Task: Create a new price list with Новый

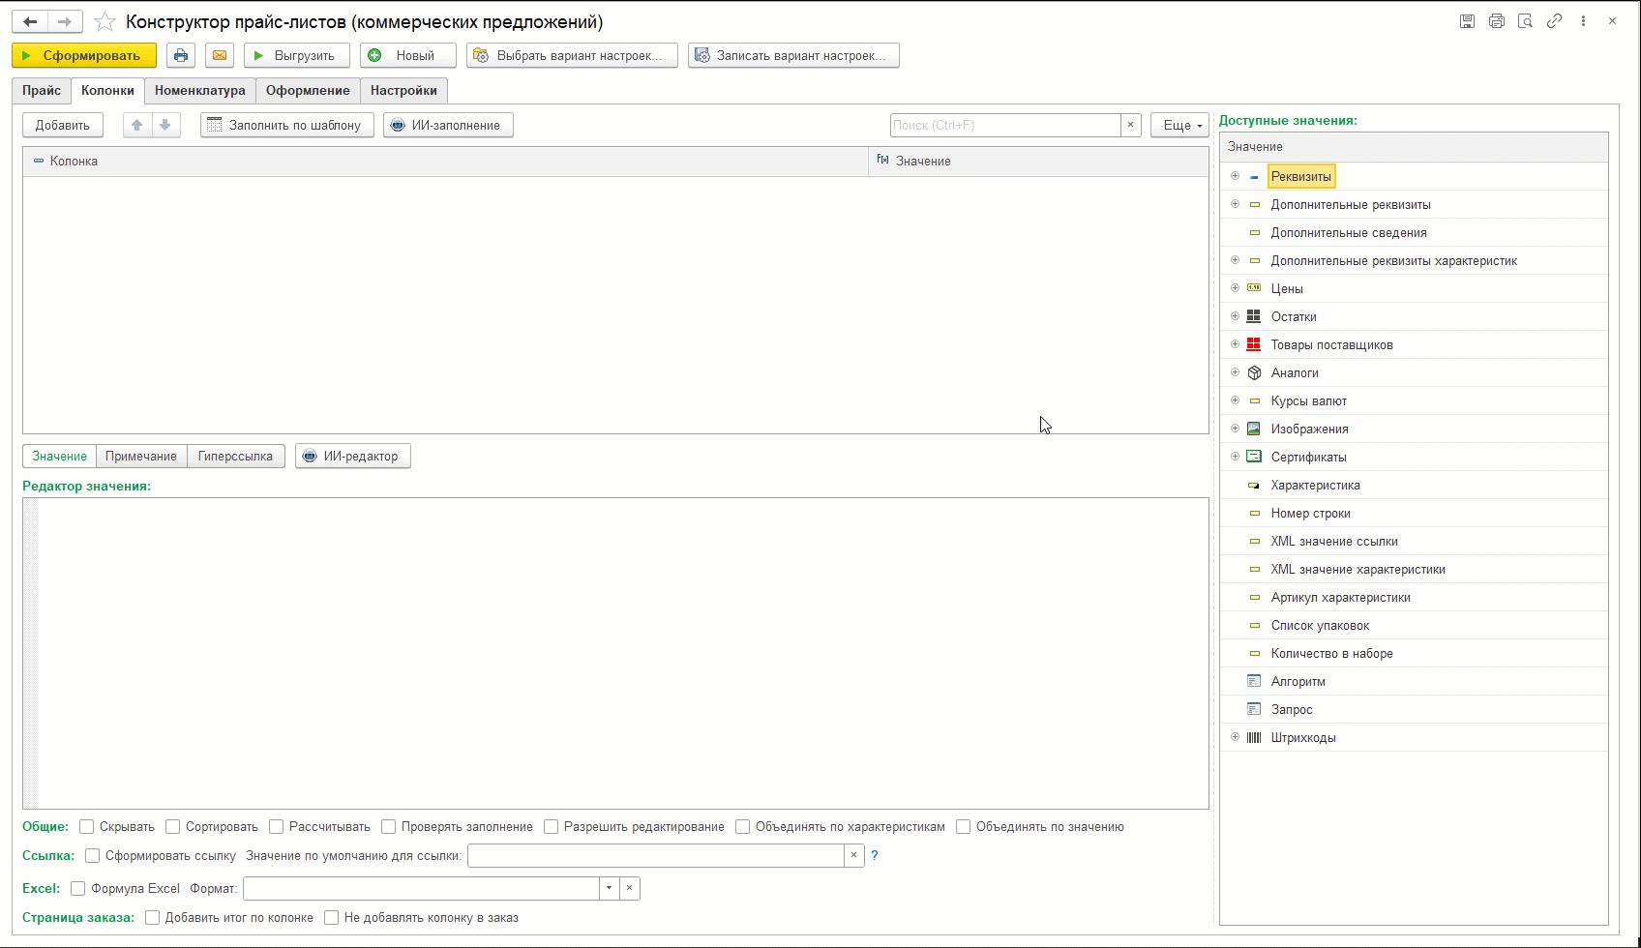Action: [408, 55]
